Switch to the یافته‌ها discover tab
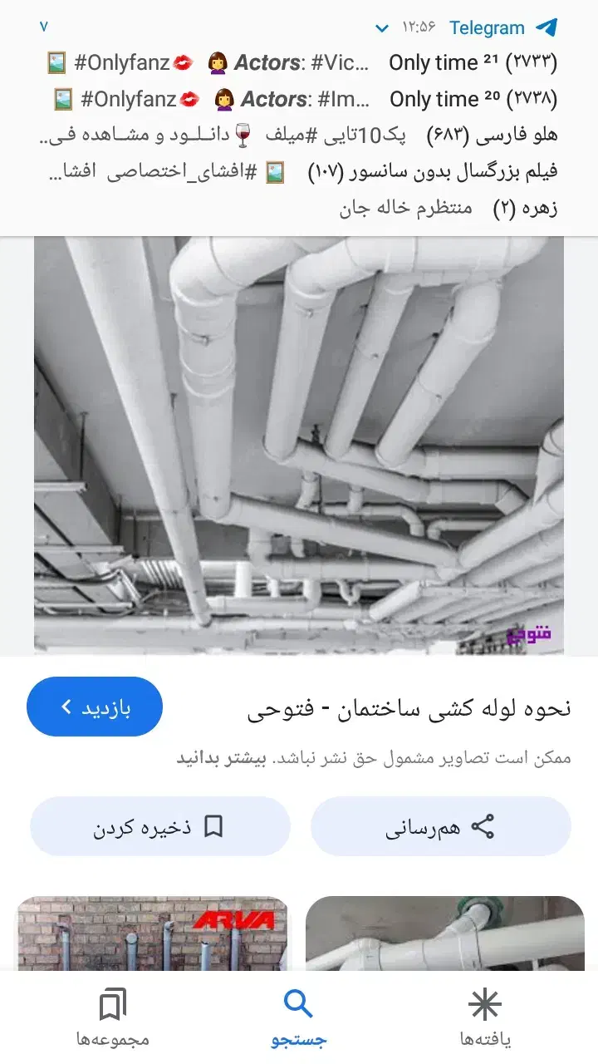This screenshot has height=1064, width=598. pyautogui.click(x=485, y=1017)
